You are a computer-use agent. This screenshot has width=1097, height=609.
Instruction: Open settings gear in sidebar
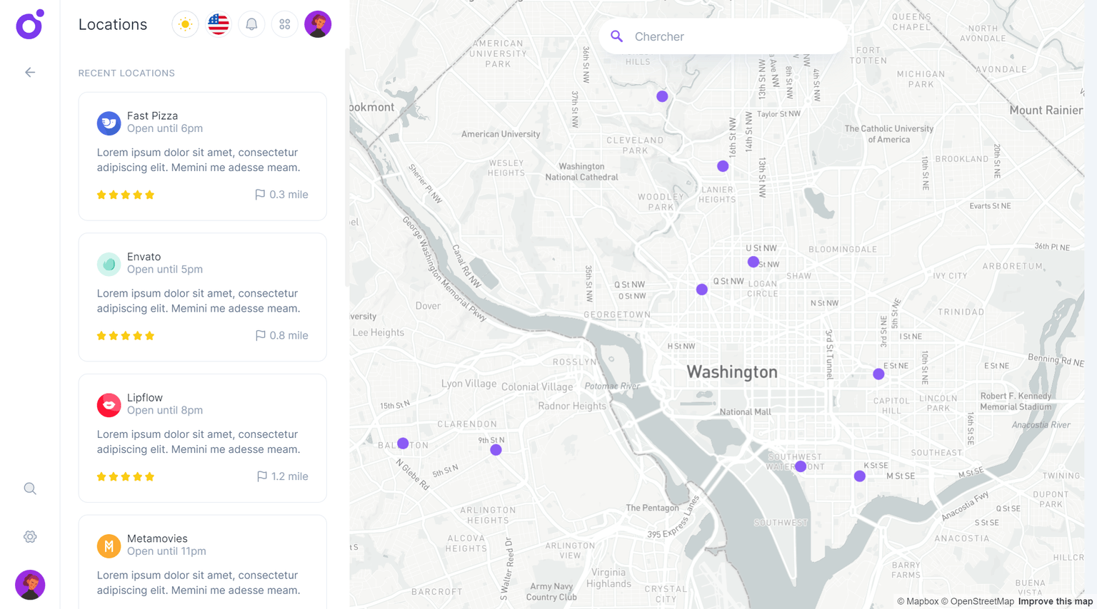coord(30,537)
